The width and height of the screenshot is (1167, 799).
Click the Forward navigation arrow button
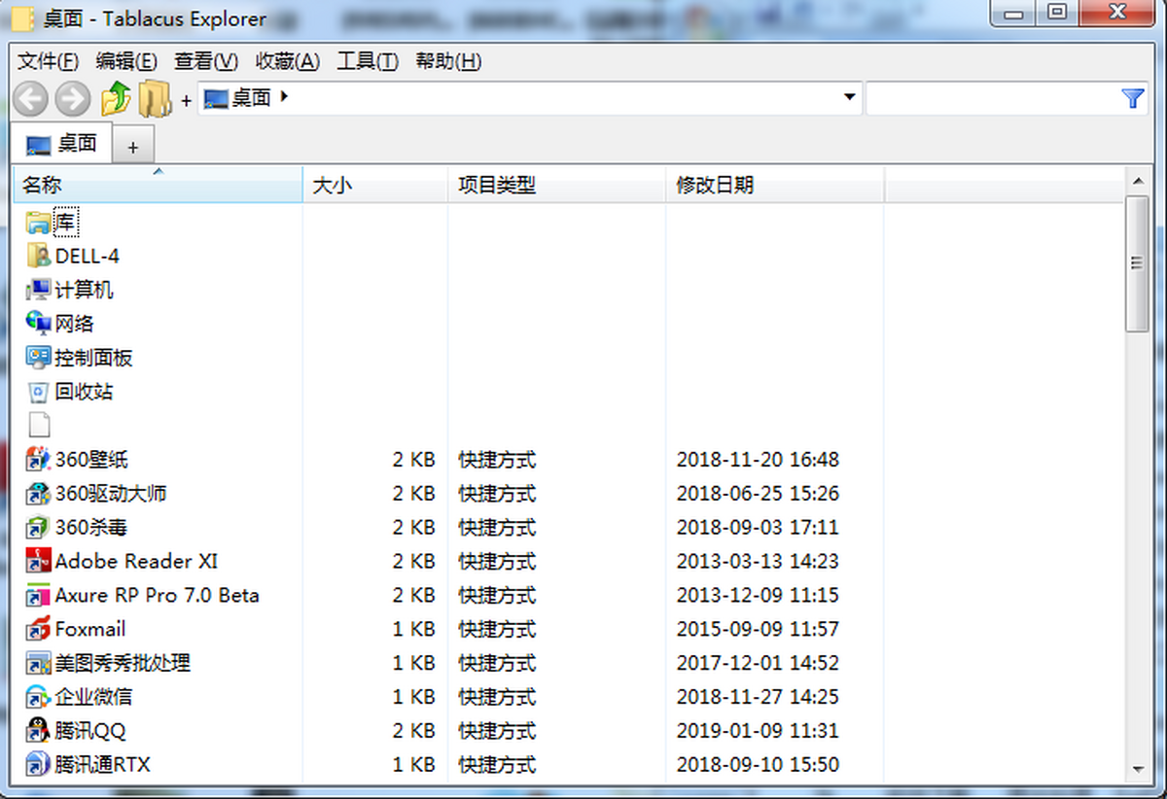click(73, 98)
